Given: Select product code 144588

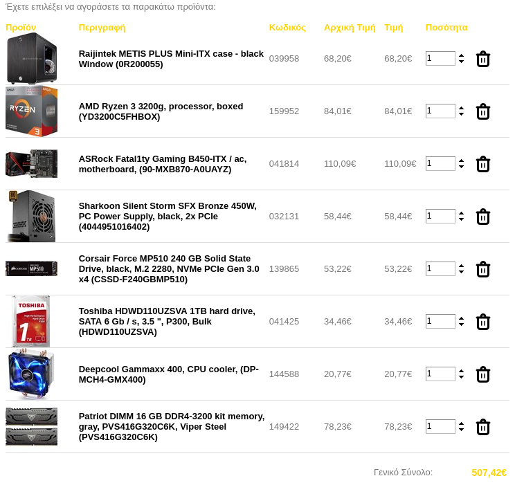Looking at the screenshot, I should tap(284, 374).
